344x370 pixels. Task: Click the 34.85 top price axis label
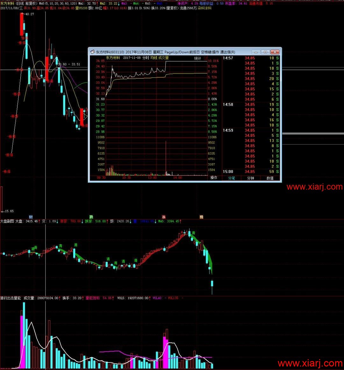[100, 61]
